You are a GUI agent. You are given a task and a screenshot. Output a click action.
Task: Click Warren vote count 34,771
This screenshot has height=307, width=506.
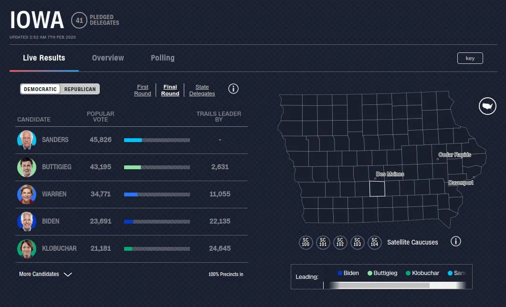pyautogui.click(x=101, y=194)
